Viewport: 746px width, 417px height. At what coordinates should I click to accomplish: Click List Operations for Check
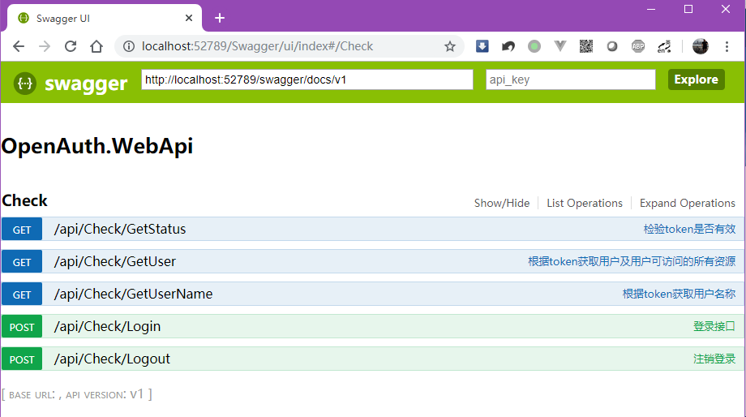pyautogui.click(x=585, y=204)
